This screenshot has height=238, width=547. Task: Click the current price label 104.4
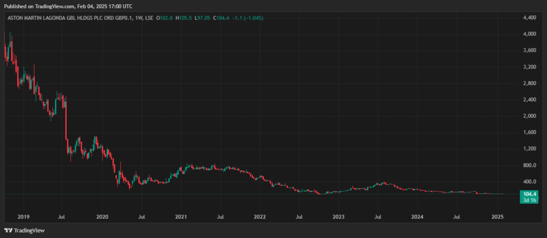point(529,194)
